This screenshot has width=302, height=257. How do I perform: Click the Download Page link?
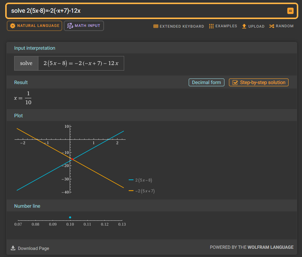click(33, 248)
